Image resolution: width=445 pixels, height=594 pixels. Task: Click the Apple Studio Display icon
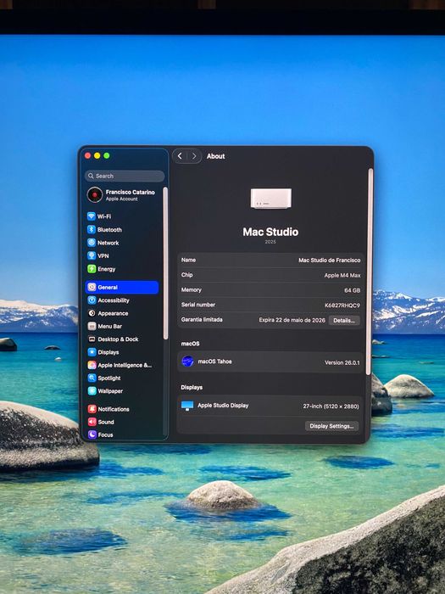point(187,406)
